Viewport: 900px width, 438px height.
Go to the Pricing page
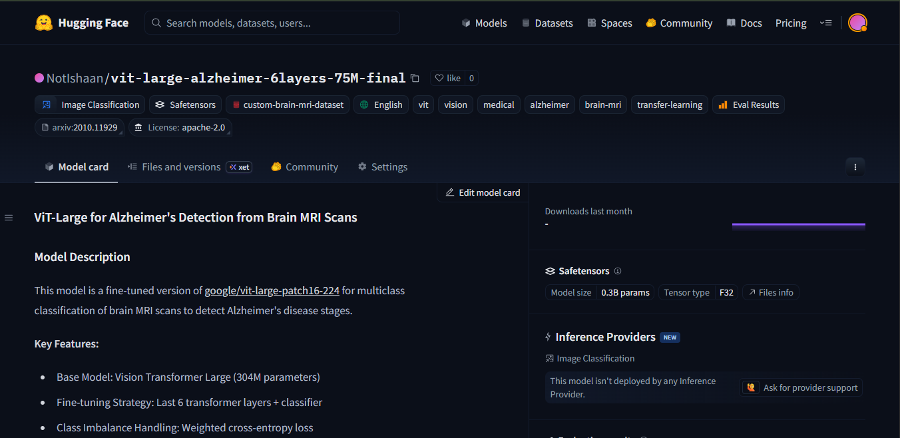point(791,23)
